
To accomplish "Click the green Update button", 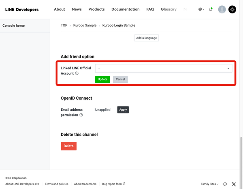I will coord(102,79).
